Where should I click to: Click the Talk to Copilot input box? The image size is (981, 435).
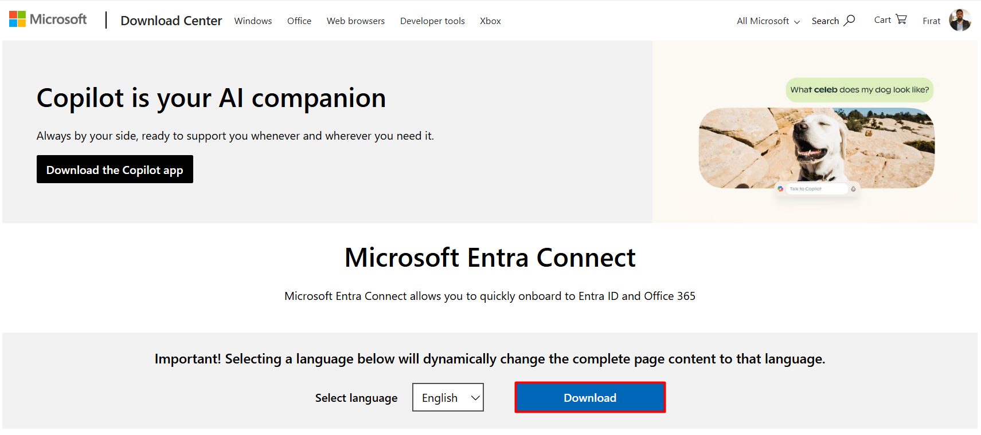(816, 189)
